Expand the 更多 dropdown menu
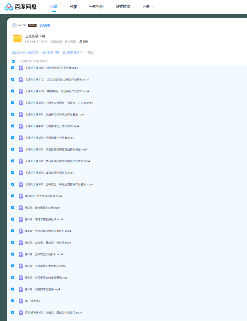This screenshot has height=321, width=247. 148,7
